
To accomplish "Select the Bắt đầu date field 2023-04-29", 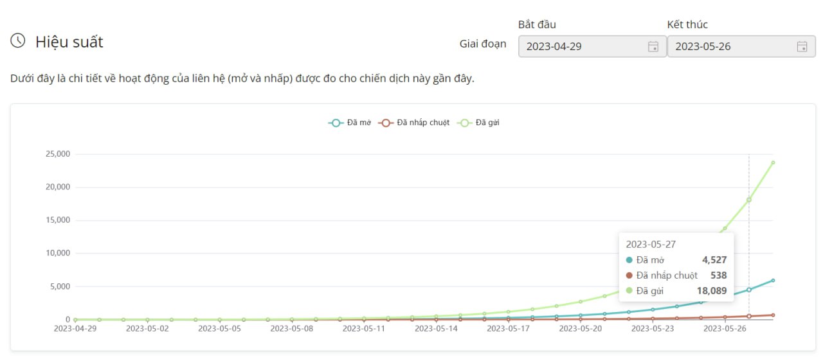I will (582, 46).
